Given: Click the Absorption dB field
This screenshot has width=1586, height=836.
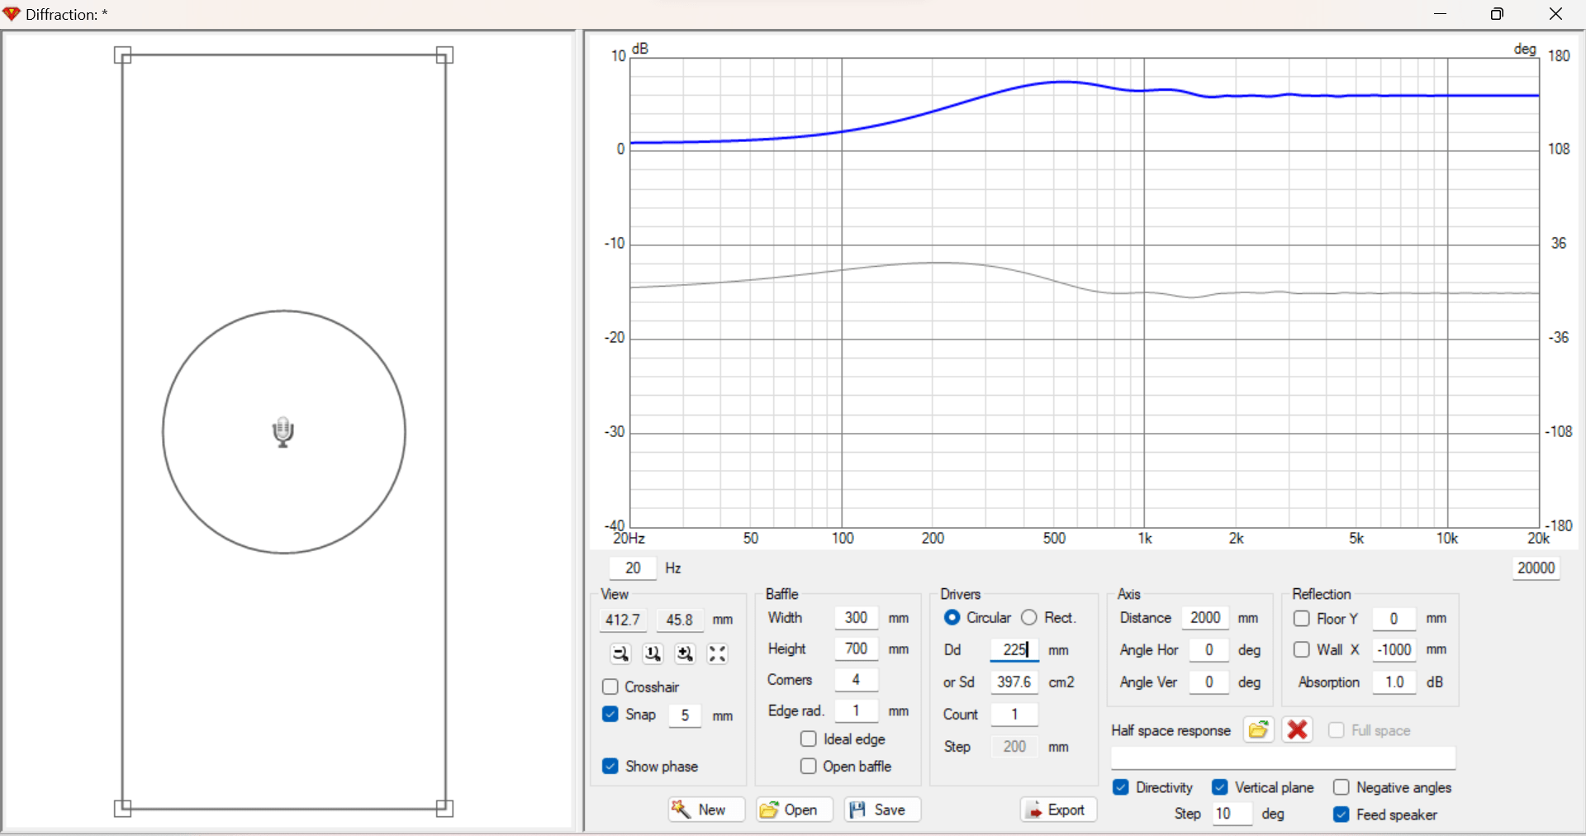Looking at the screenshot, I should 1394,682.
